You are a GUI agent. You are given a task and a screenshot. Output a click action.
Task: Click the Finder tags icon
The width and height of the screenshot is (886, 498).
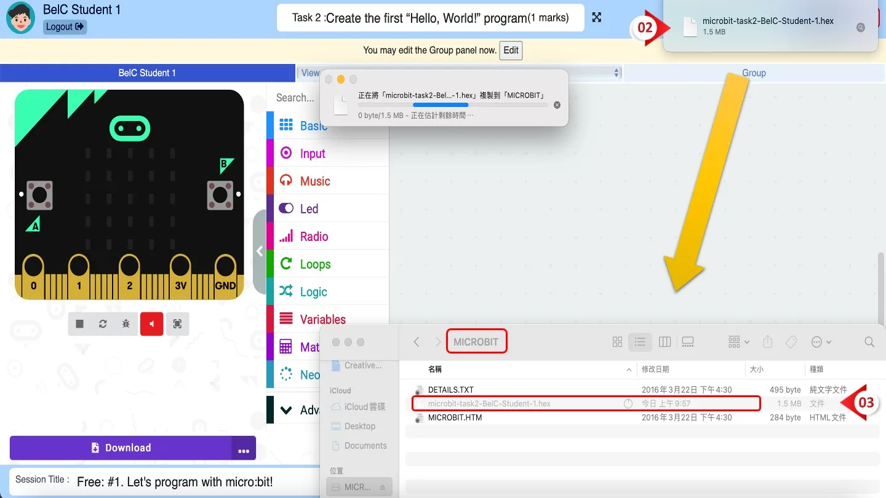pyautogui.click(x=791, y=342)
